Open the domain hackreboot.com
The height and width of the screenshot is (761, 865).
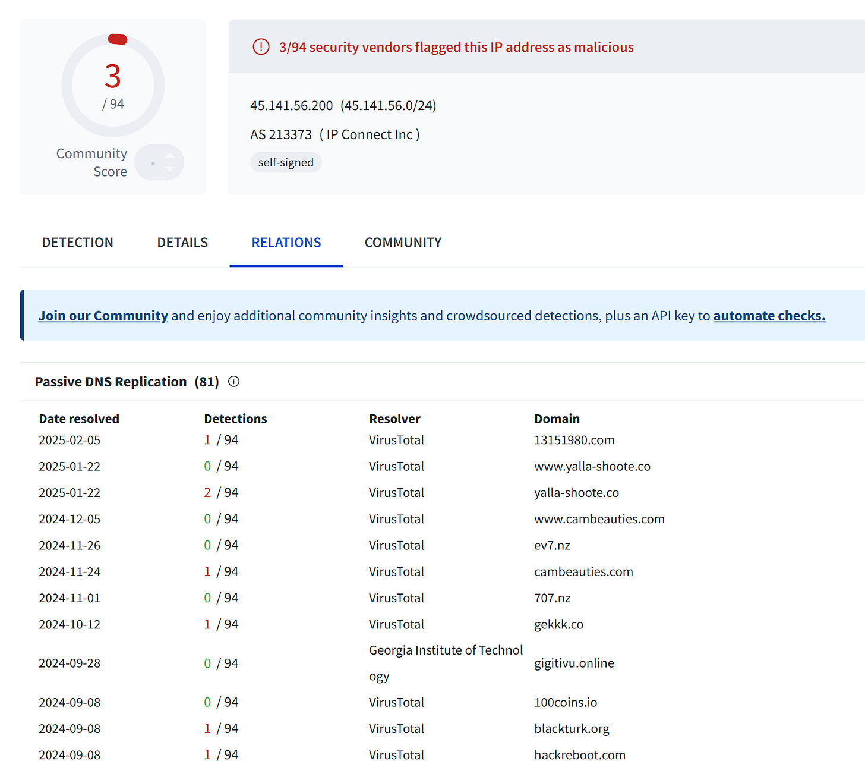[580, 754]
